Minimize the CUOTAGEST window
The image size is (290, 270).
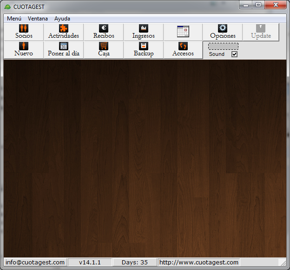(x=246, y=5)
